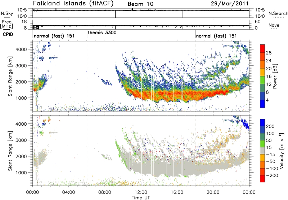
Task: Click the "4" tick on the Power colorbar
Action: click(x=267, y=100)
